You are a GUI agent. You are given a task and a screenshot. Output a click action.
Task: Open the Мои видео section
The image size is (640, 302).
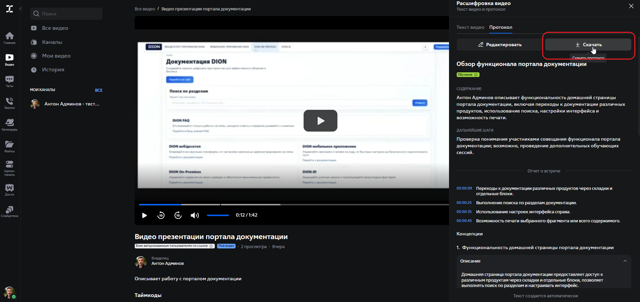(56, 56)
